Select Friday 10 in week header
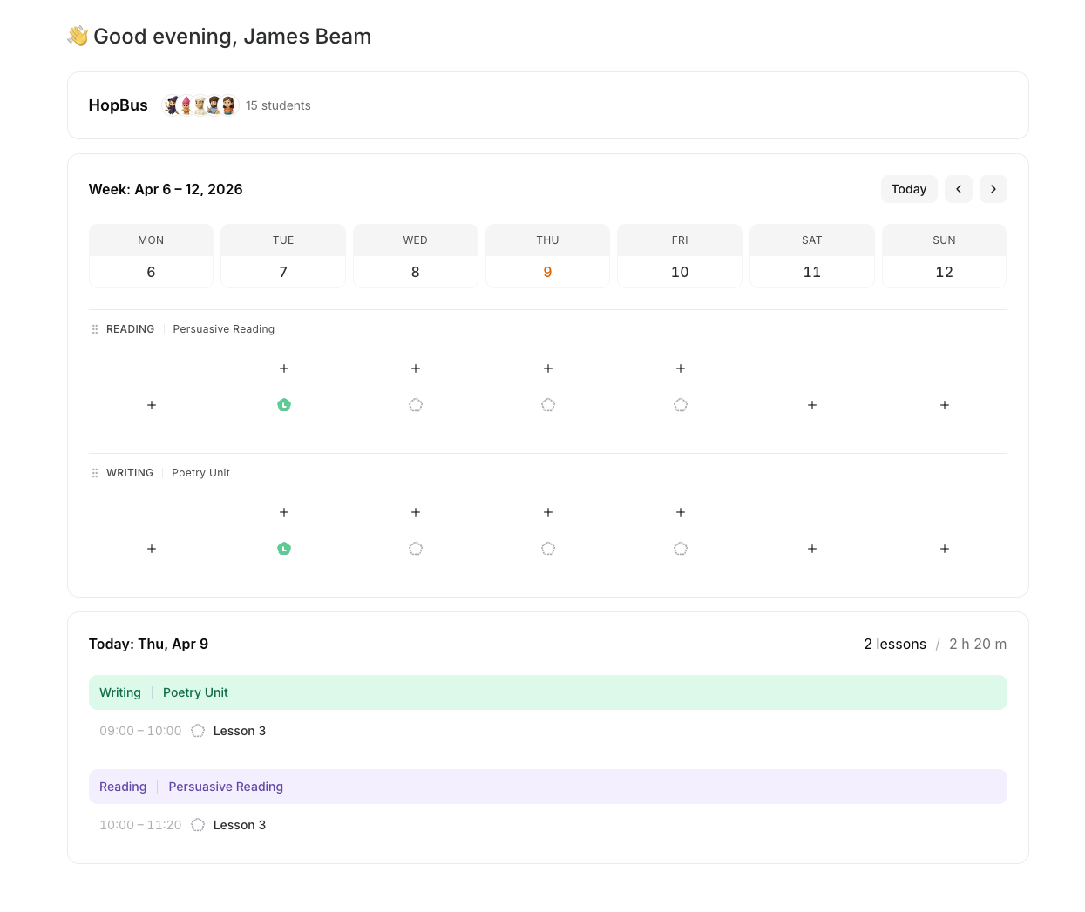 680,256
